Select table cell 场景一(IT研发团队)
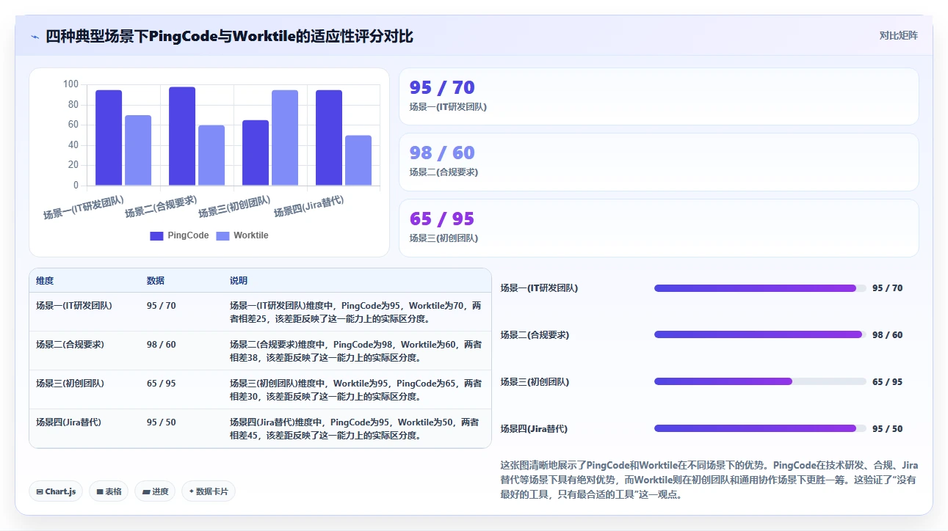The height and width of the screenshot is (531, 948). click(74, 306)
